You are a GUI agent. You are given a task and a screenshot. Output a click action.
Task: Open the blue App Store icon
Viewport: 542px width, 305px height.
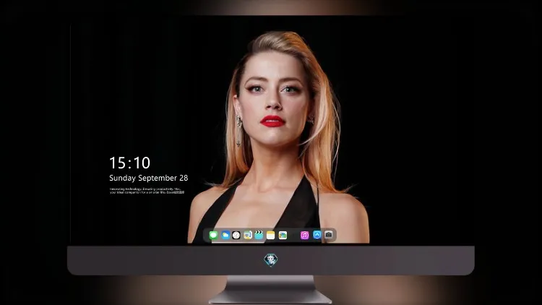[317, 235]
